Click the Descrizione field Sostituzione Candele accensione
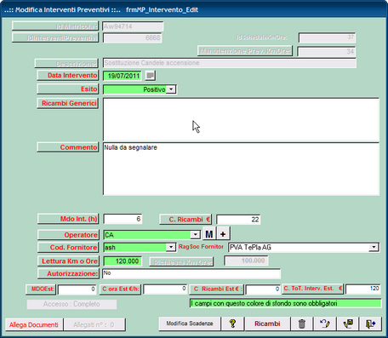This screenshot has width=388, height=338. tap(229, 63)
